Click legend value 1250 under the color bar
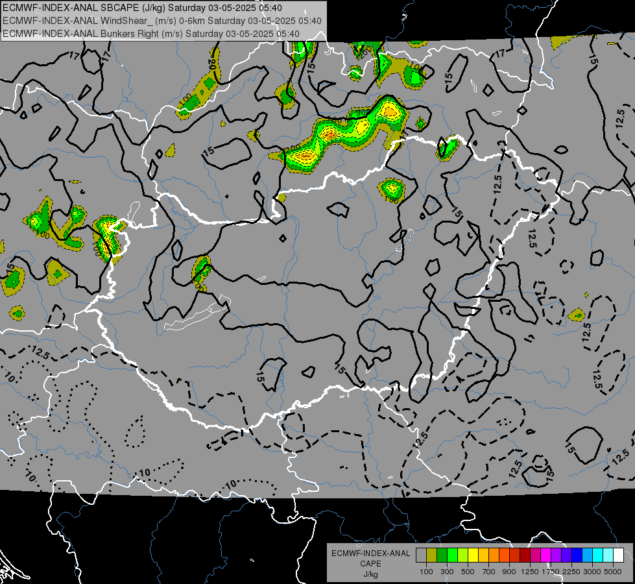635x584 pixels. 530,572
